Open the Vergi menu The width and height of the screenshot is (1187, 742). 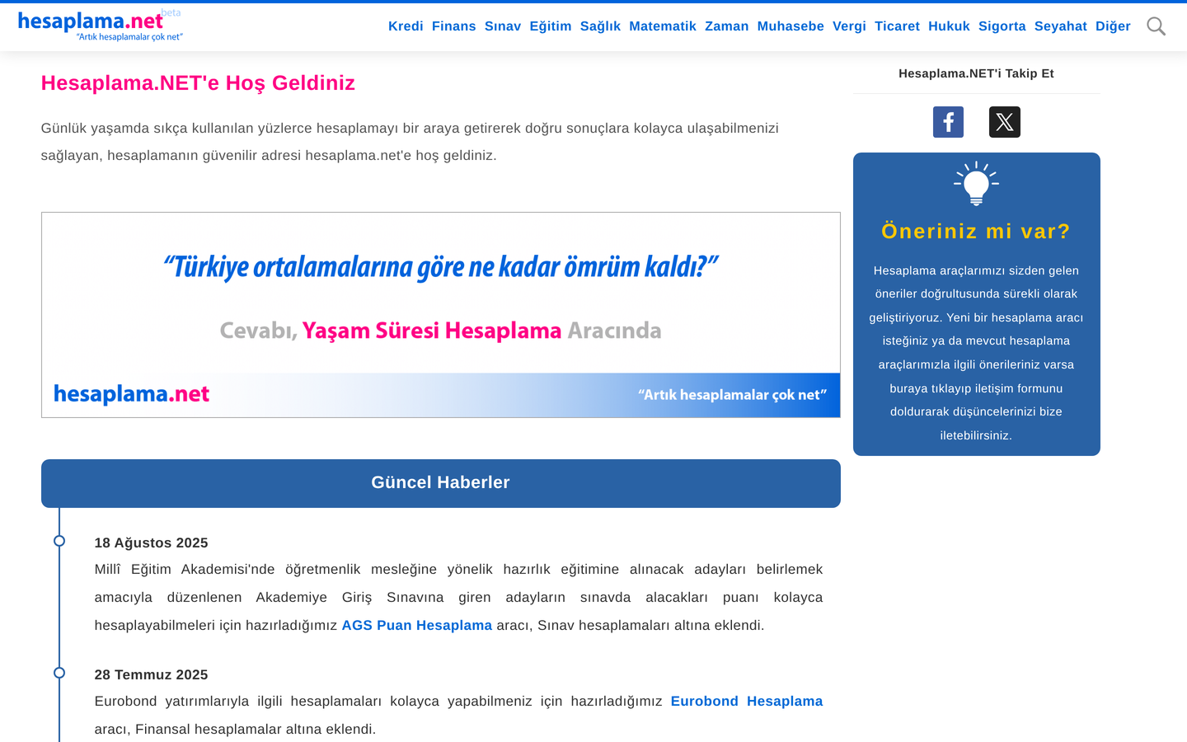pos(849,26)
